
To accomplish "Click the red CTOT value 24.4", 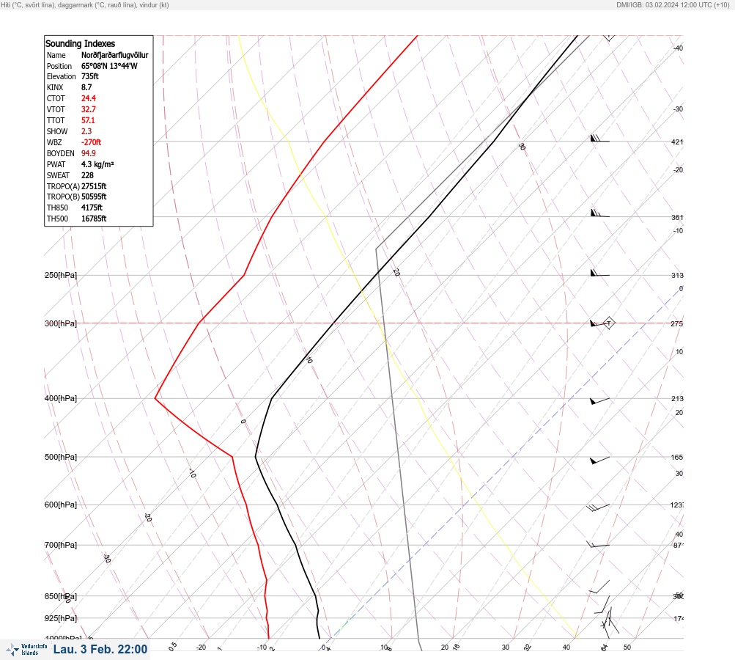I will coord(88,98).
